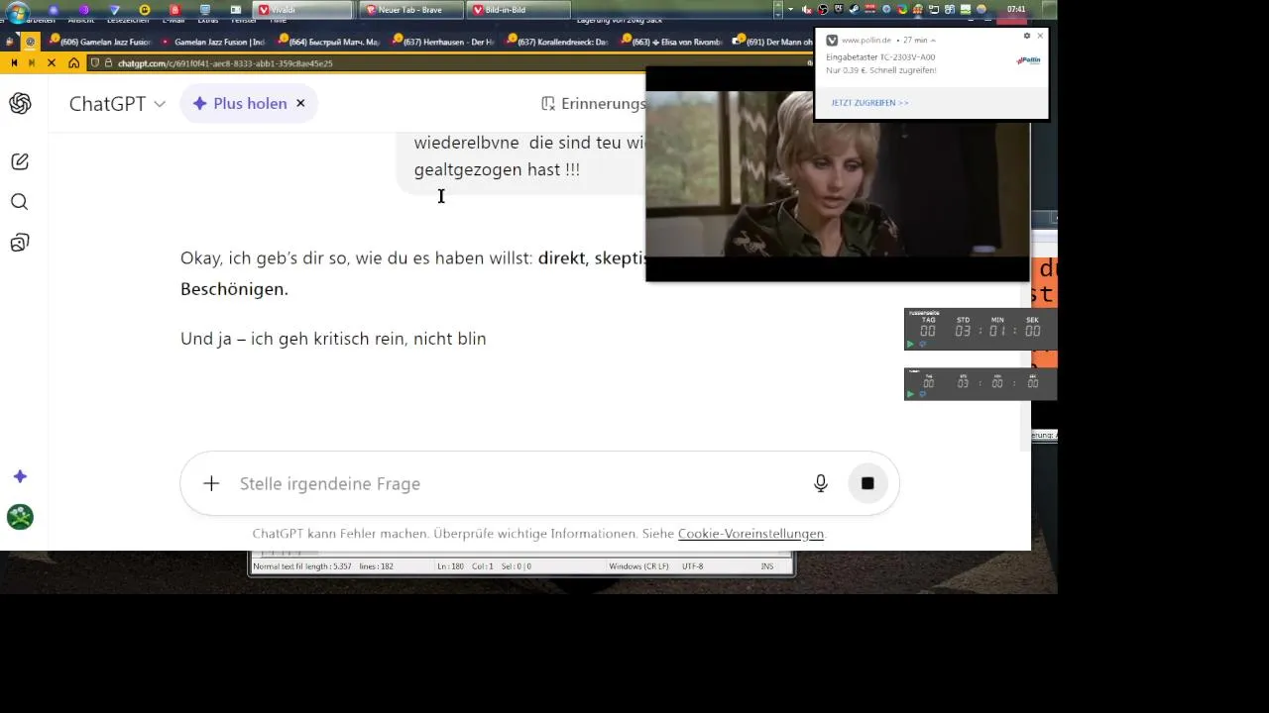Start the upper countdown timer with green play
1269x713 pixels.
click(911, 344)
